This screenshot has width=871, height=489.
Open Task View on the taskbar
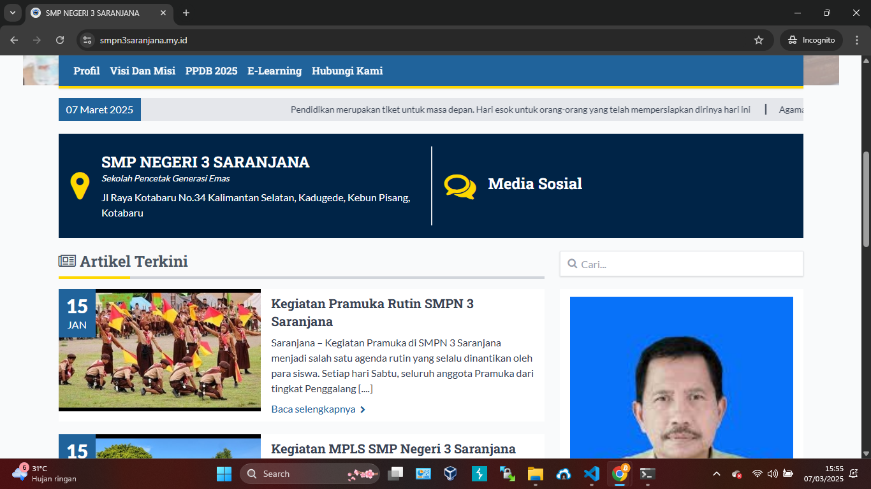point(395,474)
